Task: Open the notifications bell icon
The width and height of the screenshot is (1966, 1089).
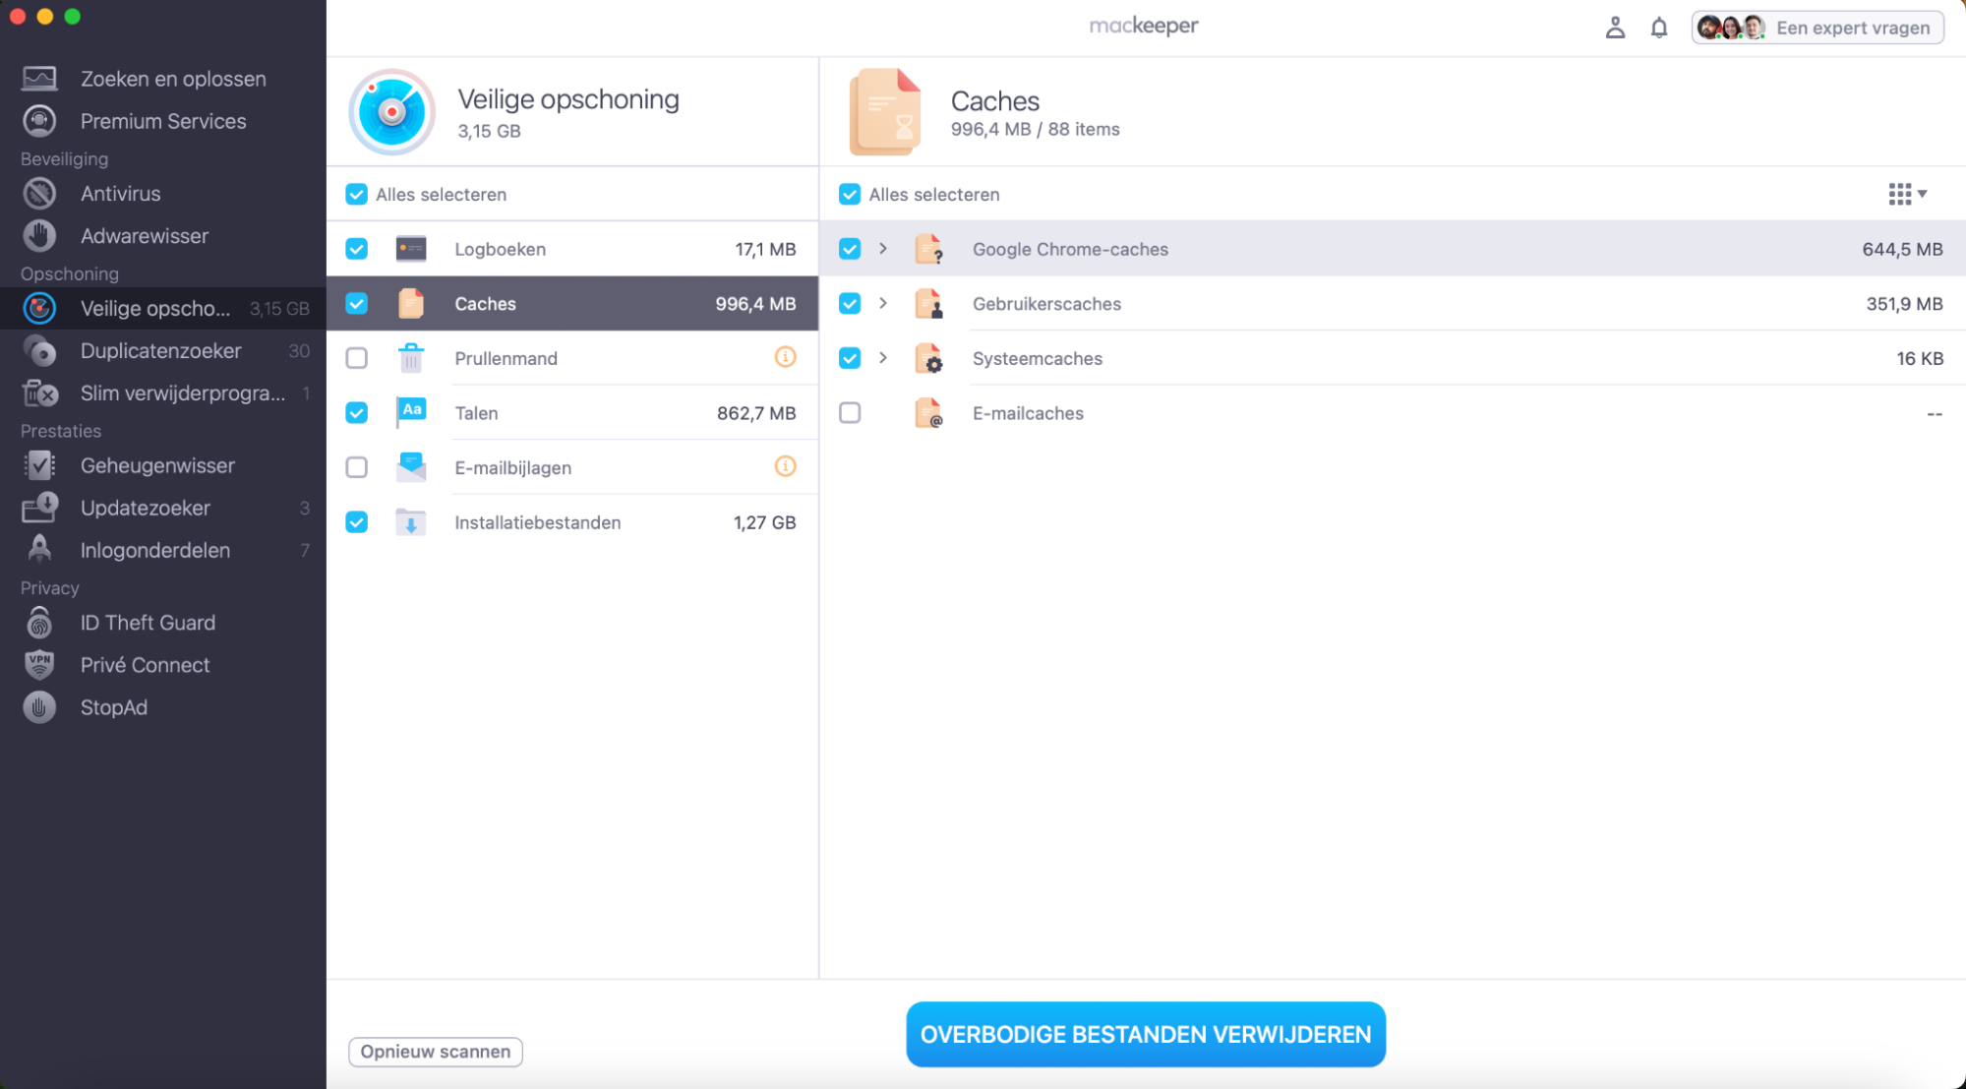Action: [x=1658, y=28]
